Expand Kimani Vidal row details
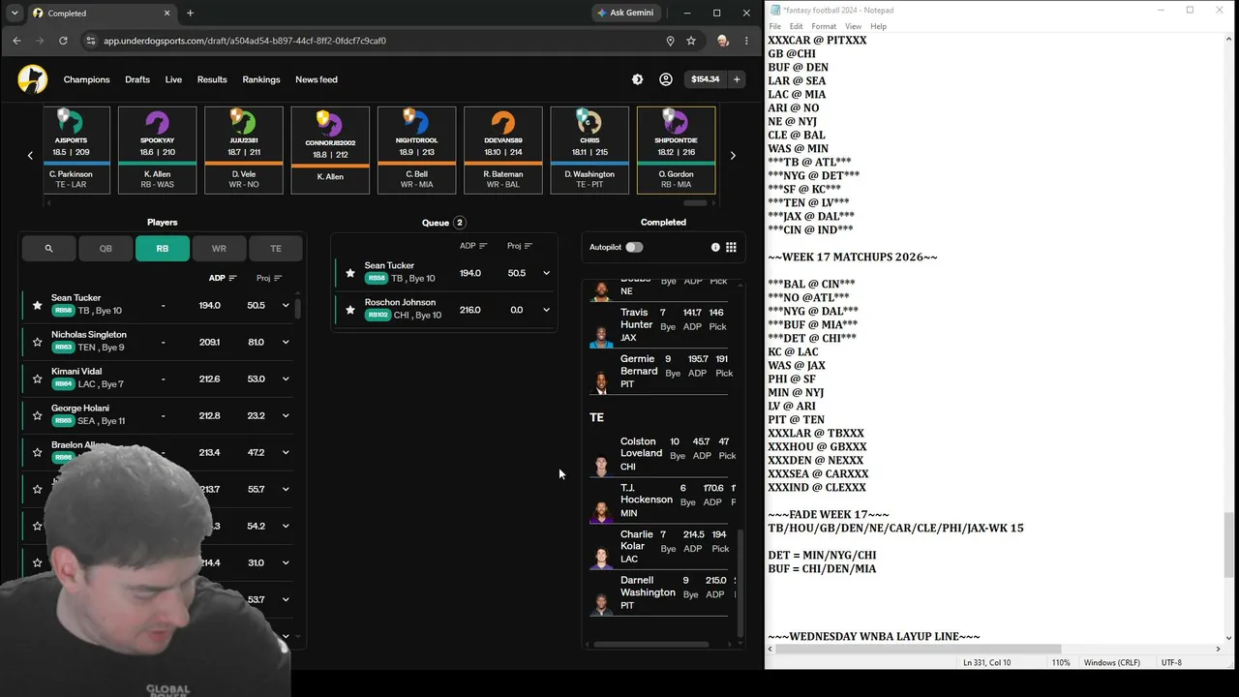The width and height of the screenshot is (1239, 697). pos(286,379)
